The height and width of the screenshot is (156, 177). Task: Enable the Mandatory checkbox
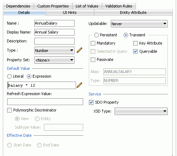point(93,43)
